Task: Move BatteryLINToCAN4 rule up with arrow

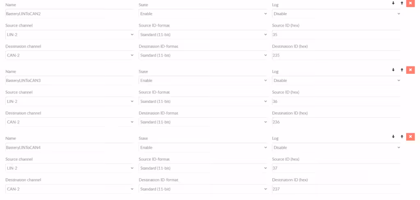Action: 402,136
